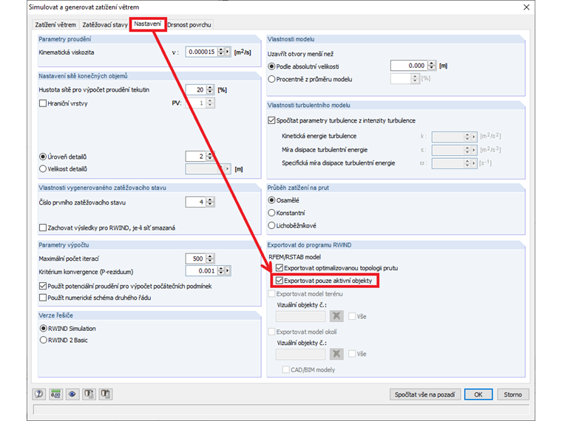Click the fourth bottom icon to load saved settings
562x421 pixels.
click(89, 394)
